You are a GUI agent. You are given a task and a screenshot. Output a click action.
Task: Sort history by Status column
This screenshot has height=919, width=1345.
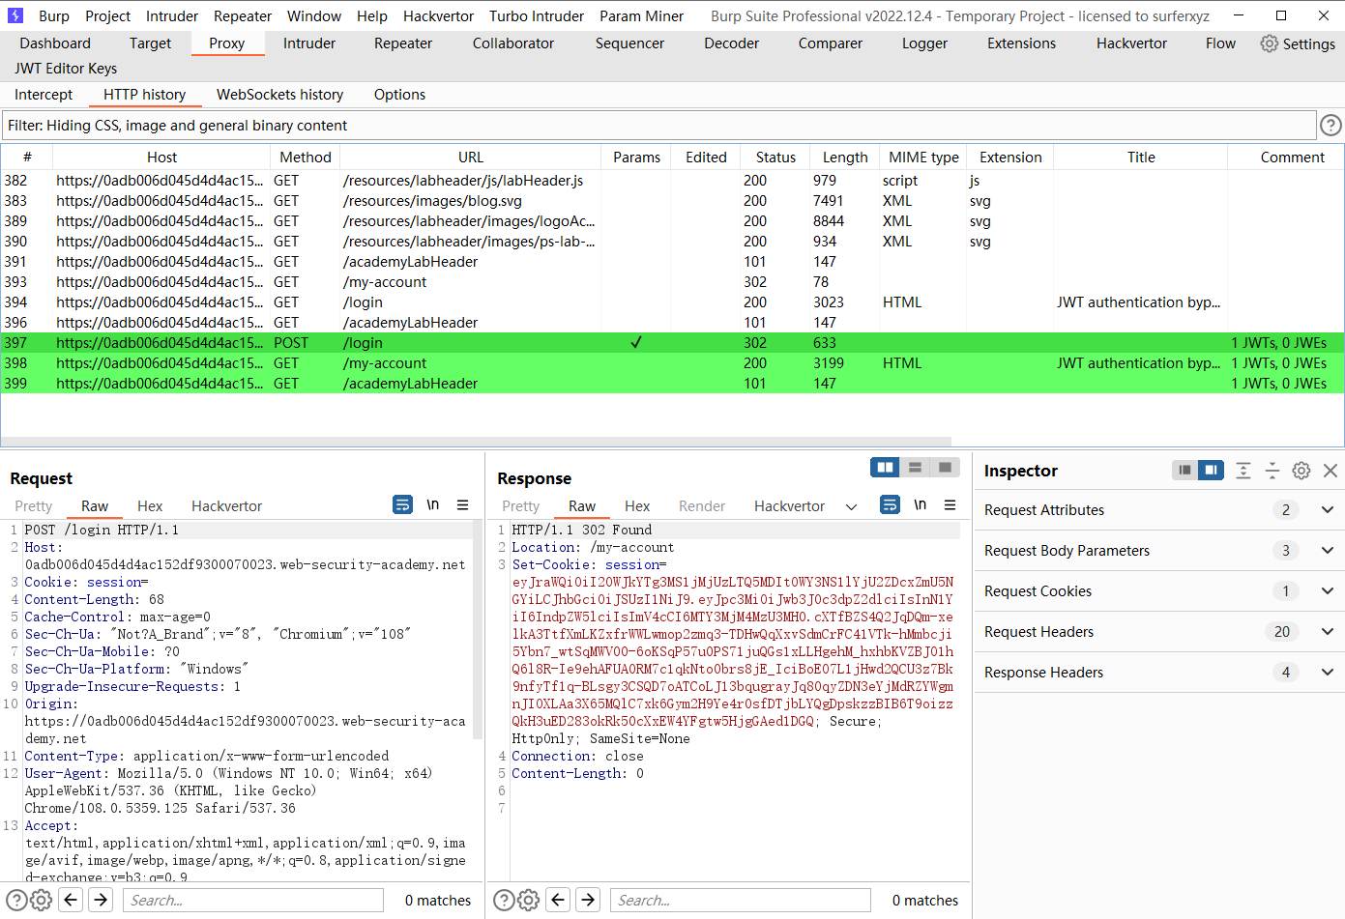[775, 158]
